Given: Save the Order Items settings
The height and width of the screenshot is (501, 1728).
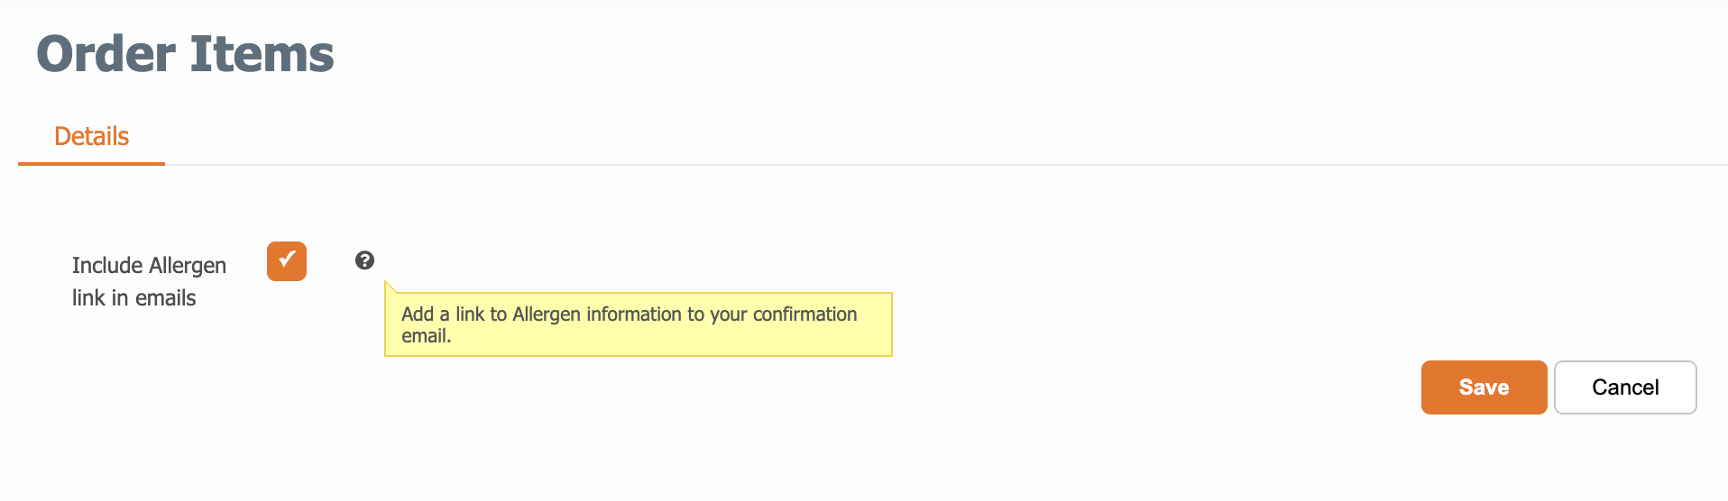Looking at the screenshot, I should 1484,387.
